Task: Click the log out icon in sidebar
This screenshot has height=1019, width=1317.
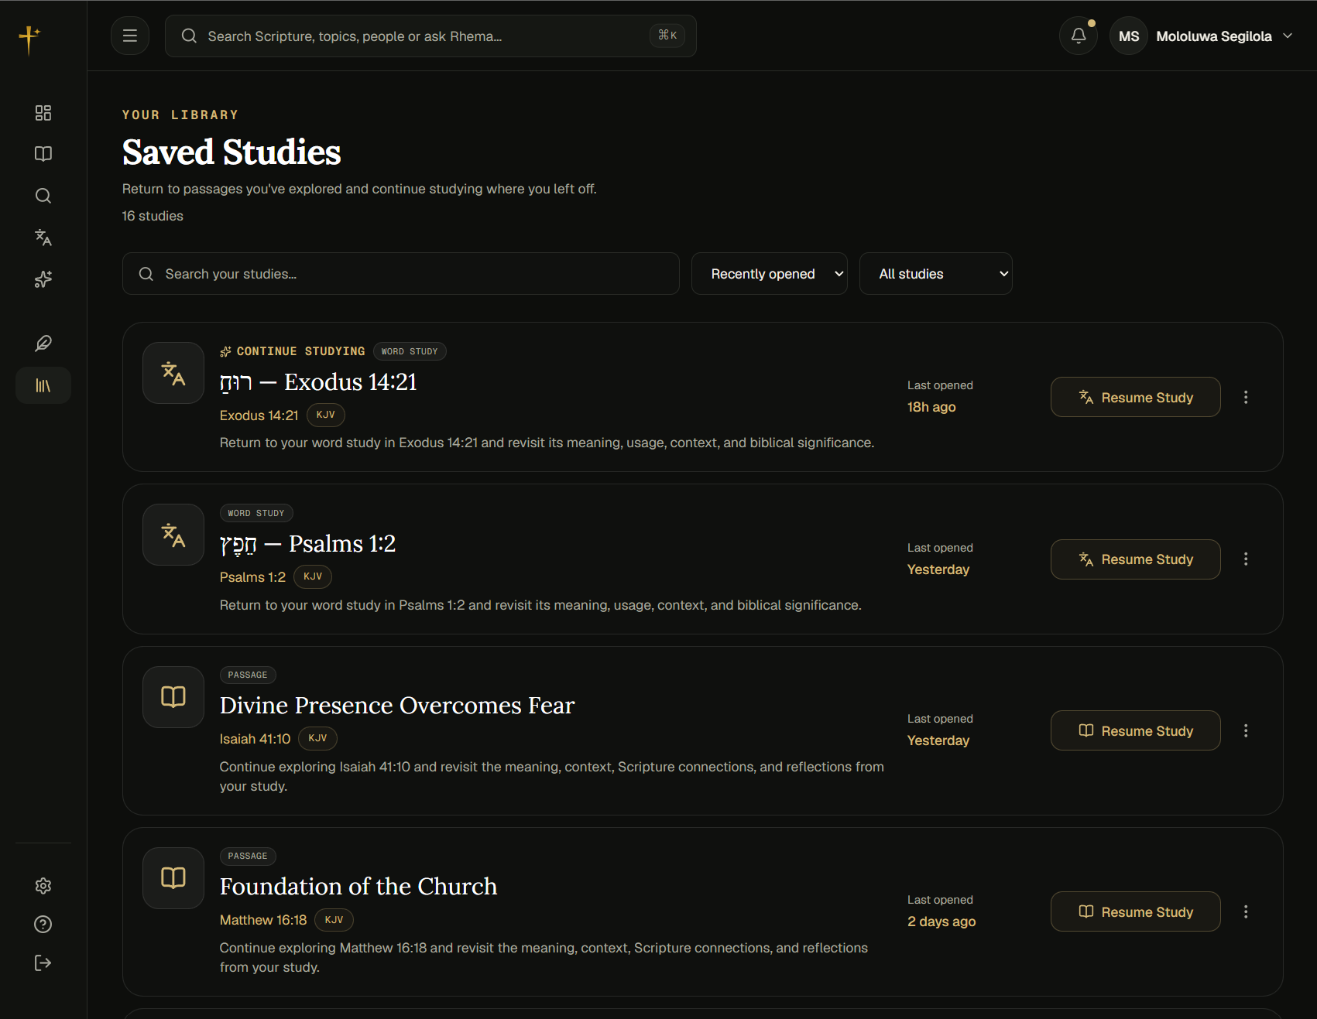Action: click(43, 963)
